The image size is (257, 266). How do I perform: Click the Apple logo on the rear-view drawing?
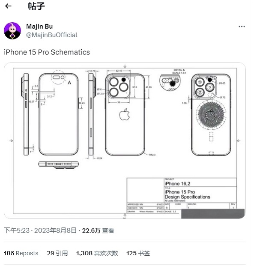(x=124, y=116)
